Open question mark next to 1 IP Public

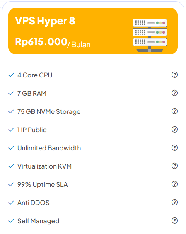tap(174, 129)
